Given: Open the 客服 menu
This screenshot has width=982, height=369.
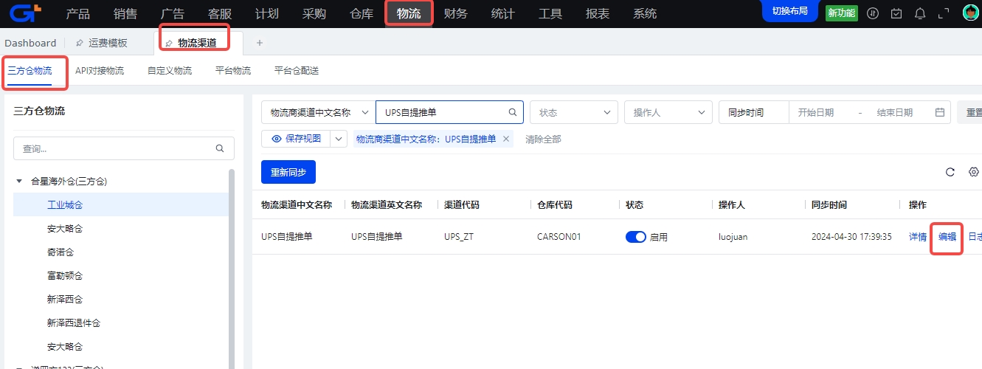Looking at the screenshot, I should pos(220,13).
